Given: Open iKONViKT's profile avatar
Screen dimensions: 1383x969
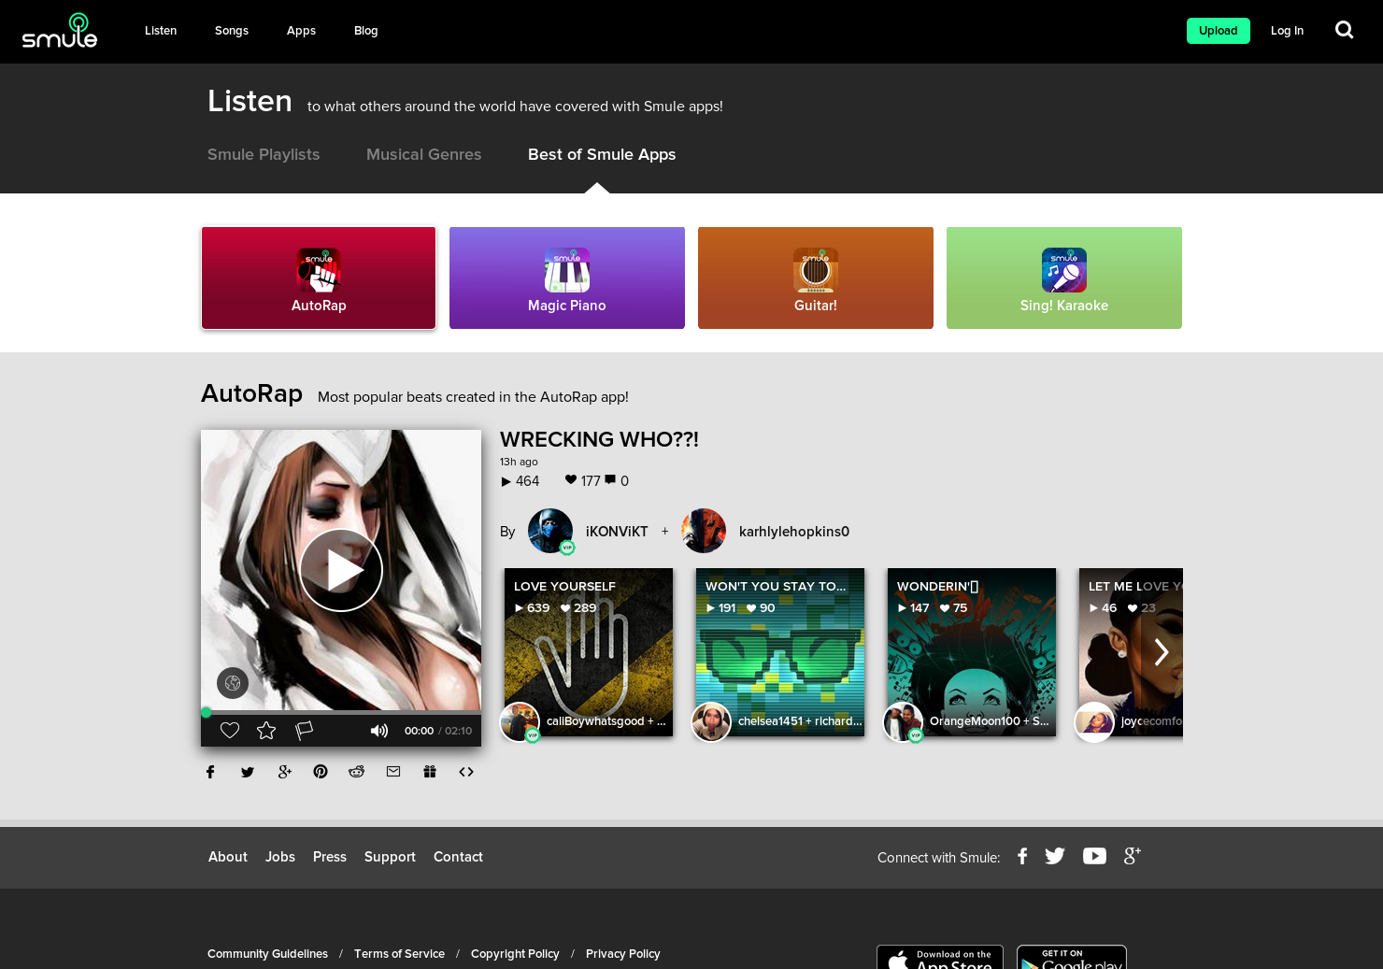Looking at the screenshot, I should tap(550, 531).
